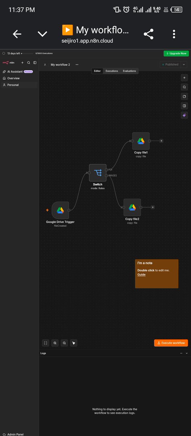The height and width of the screenshot is (436, 191).
Task: Click the IMAGES output of Switch
Action: tap(107, 176)
